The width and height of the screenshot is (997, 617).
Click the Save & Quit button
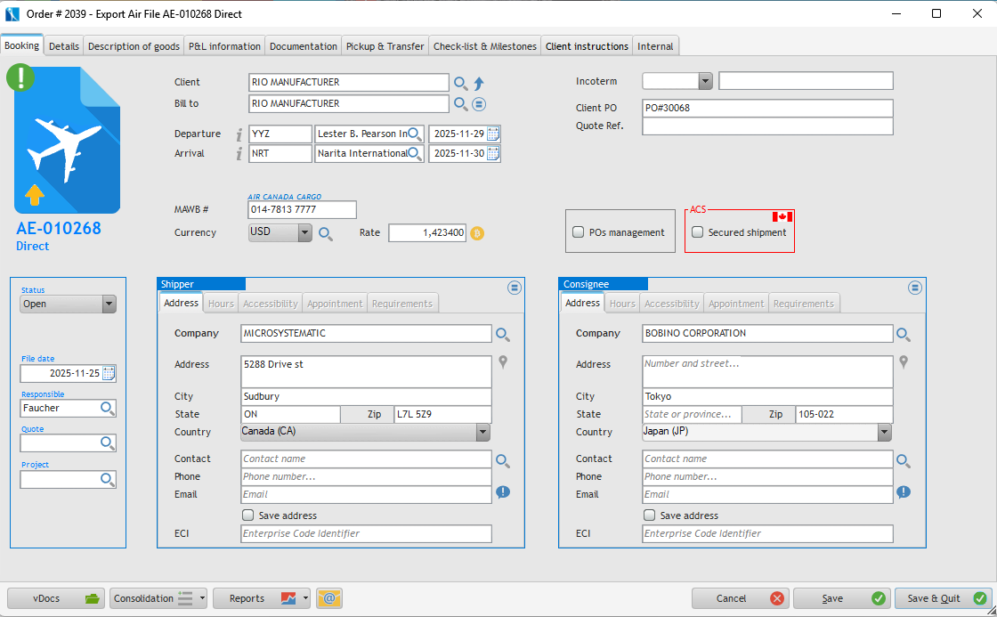(x=943, y=598)
